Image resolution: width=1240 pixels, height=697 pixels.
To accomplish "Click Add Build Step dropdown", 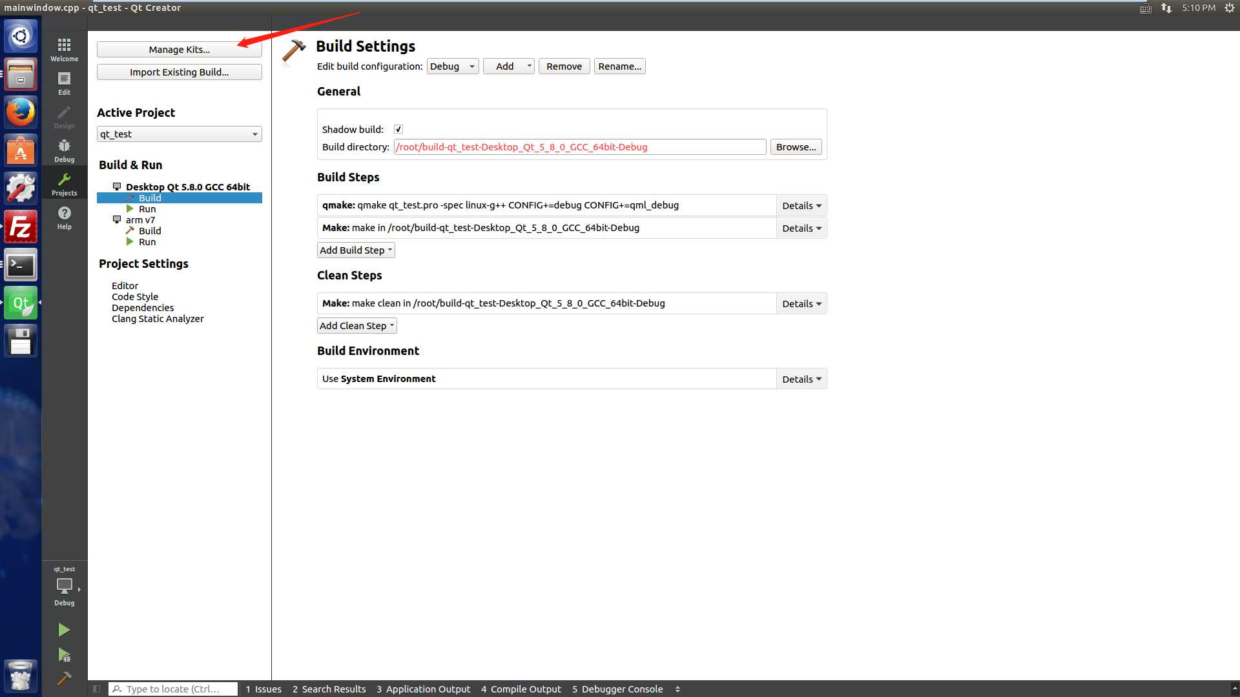I will click(x=355, y=249).
